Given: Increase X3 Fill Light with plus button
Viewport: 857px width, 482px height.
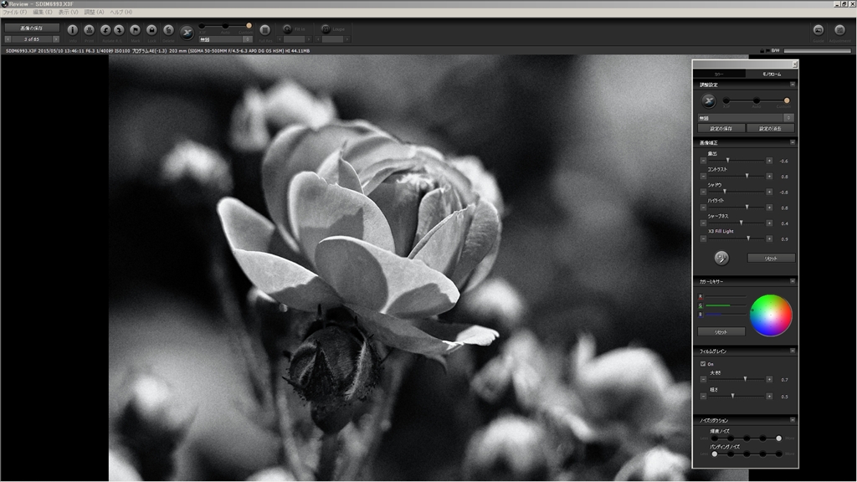Looking at the screenshot, I should [x=769, y=238].
